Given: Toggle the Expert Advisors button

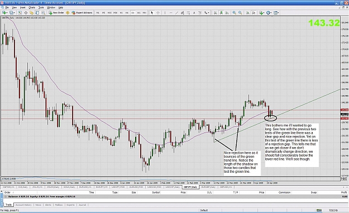Looking at the screenshot, I should point(82,13).
